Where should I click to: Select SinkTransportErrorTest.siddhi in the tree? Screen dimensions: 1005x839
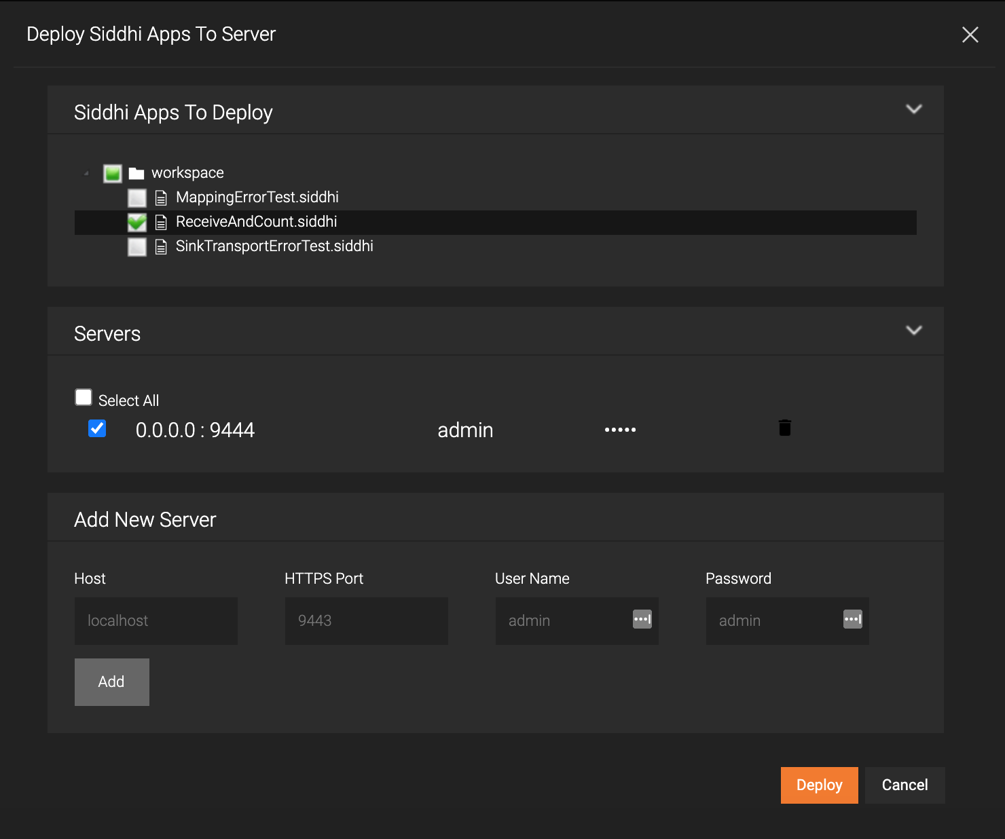pos(274,246)
